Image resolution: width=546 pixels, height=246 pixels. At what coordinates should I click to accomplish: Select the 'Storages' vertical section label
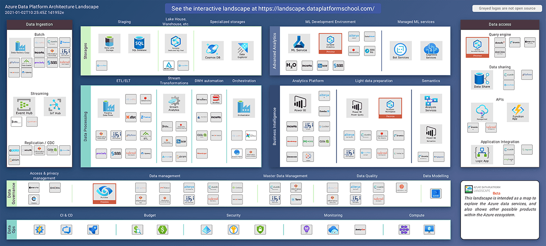point(86,51)
